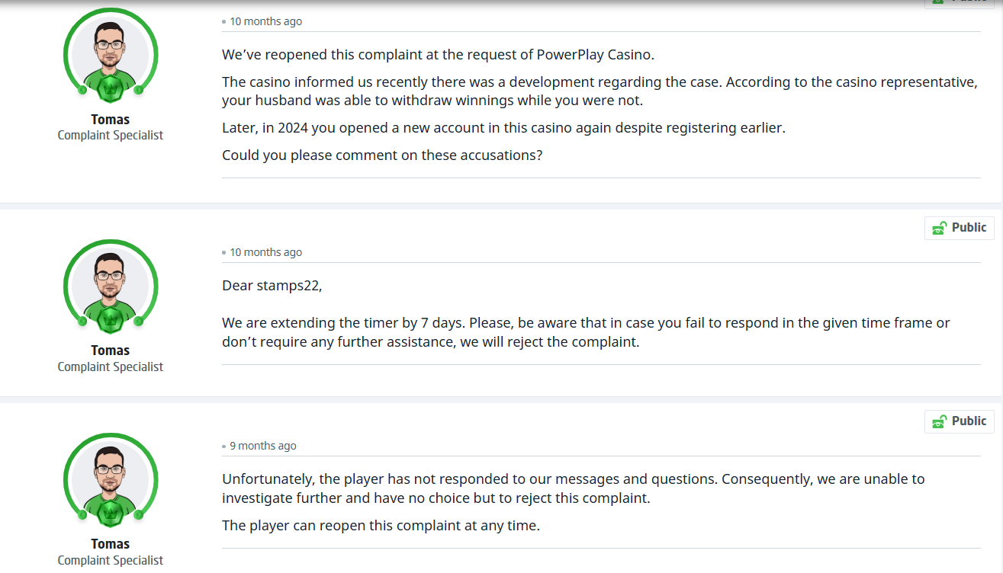Open the '10 months ago' timestamp above 'Dear stamps22'

(265, 252)
